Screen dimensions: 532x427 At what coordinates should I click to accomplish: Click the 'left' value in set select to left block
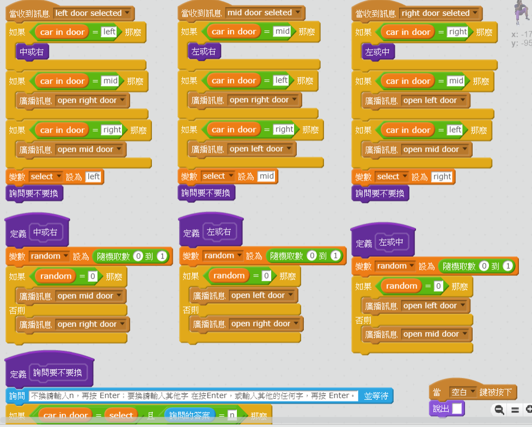pos(93,177)
